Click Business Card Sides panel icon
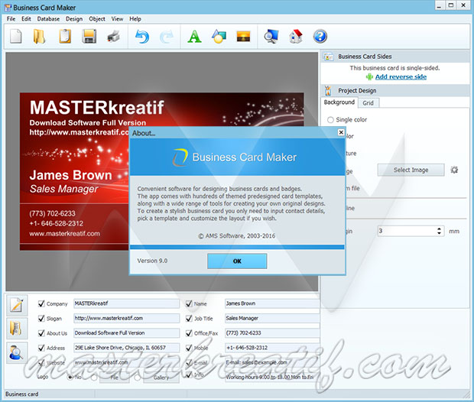This screenshot has width=474, height=402. pos(329,57)
